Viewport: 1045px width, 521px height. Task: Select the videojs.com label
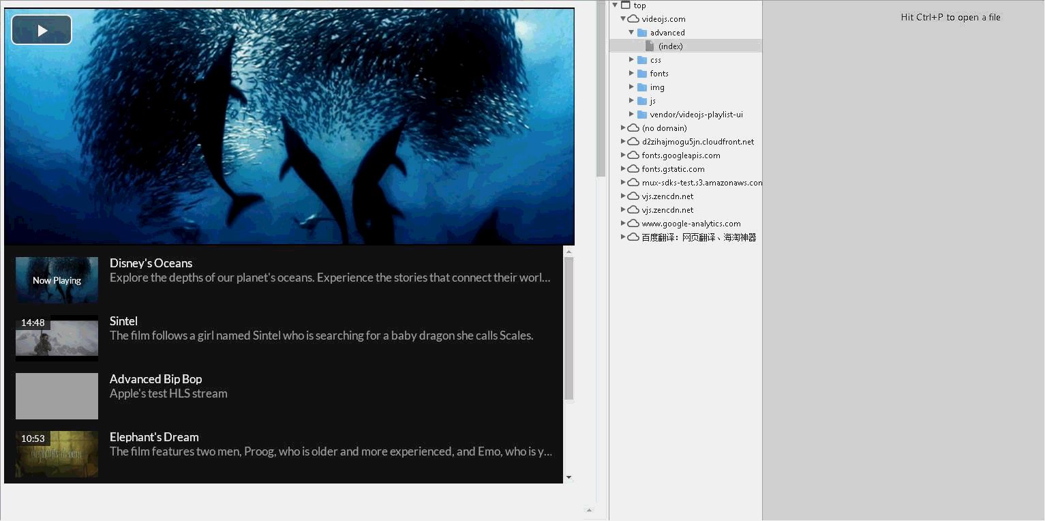click(x=663, y=19)
